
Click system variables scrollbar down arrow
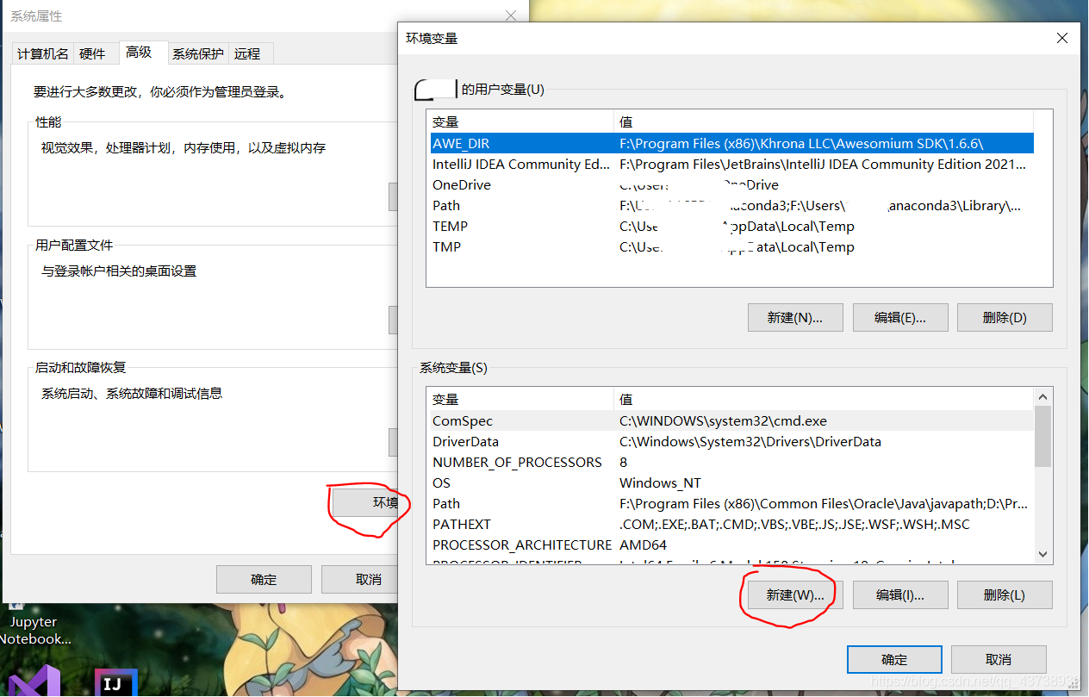(x=1042, y=555)
